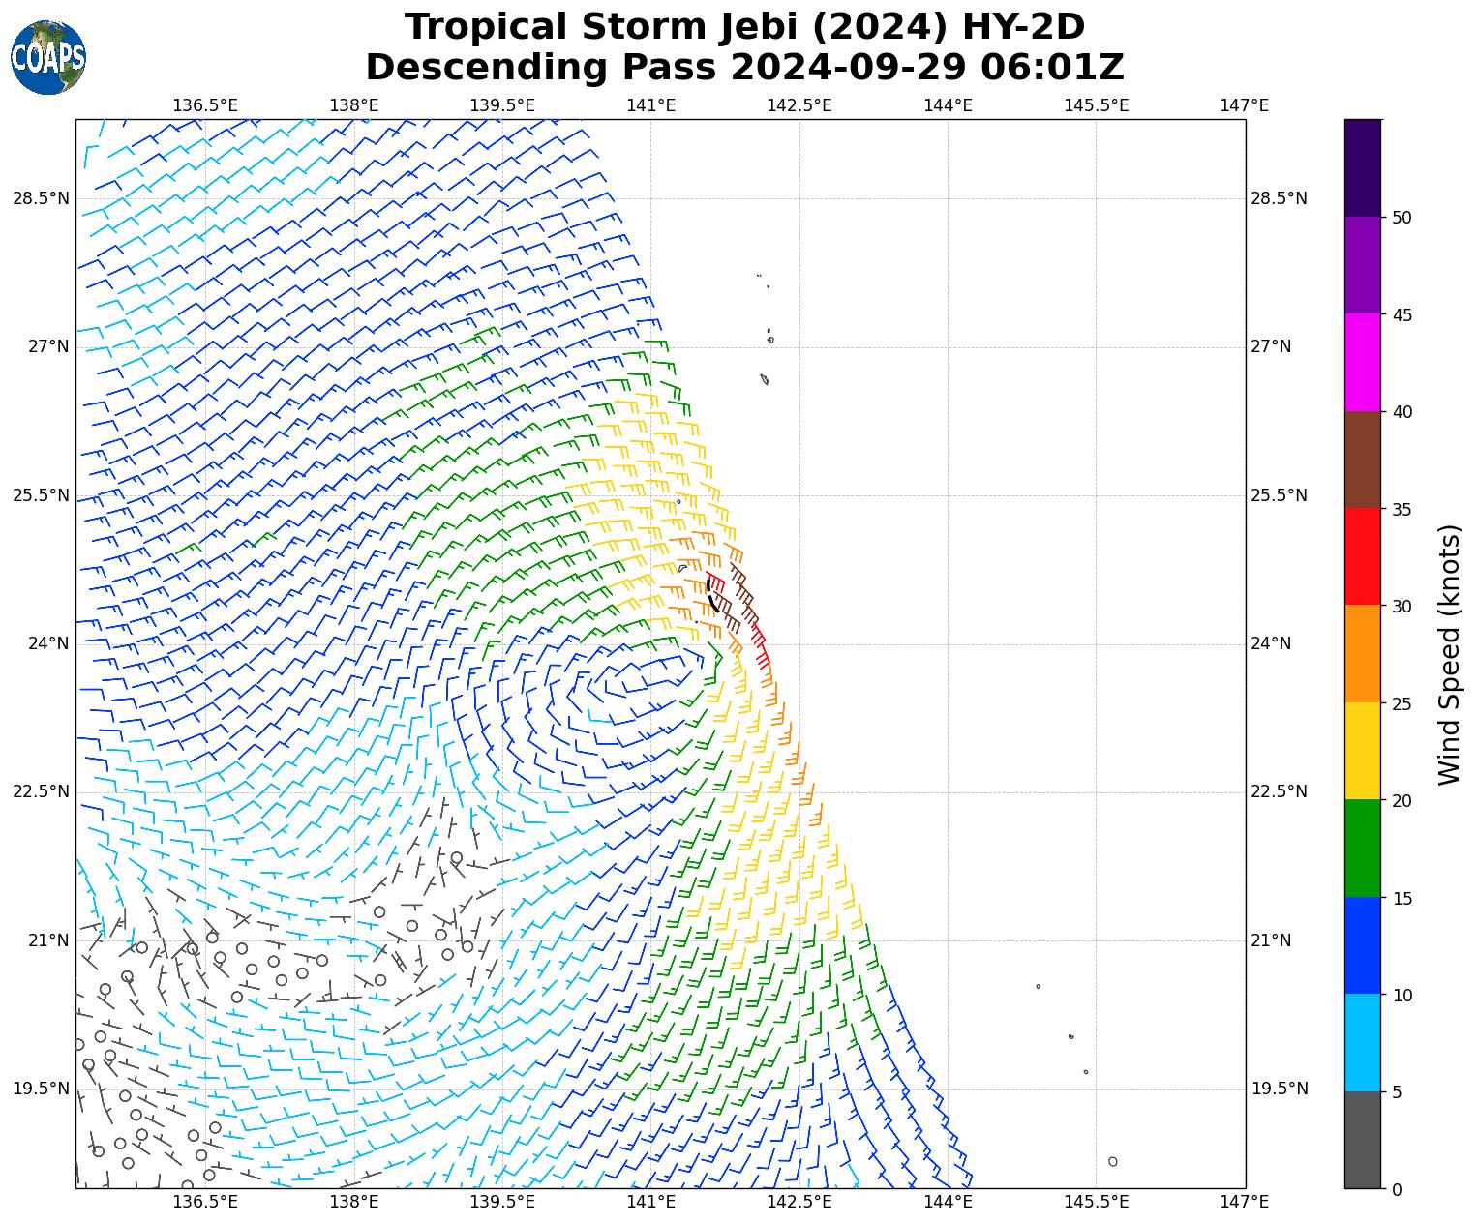Select the brown 35–40 knot colorbar segment
The width and height of the screenshot is (1477, 1223).
pos(1363,461)
